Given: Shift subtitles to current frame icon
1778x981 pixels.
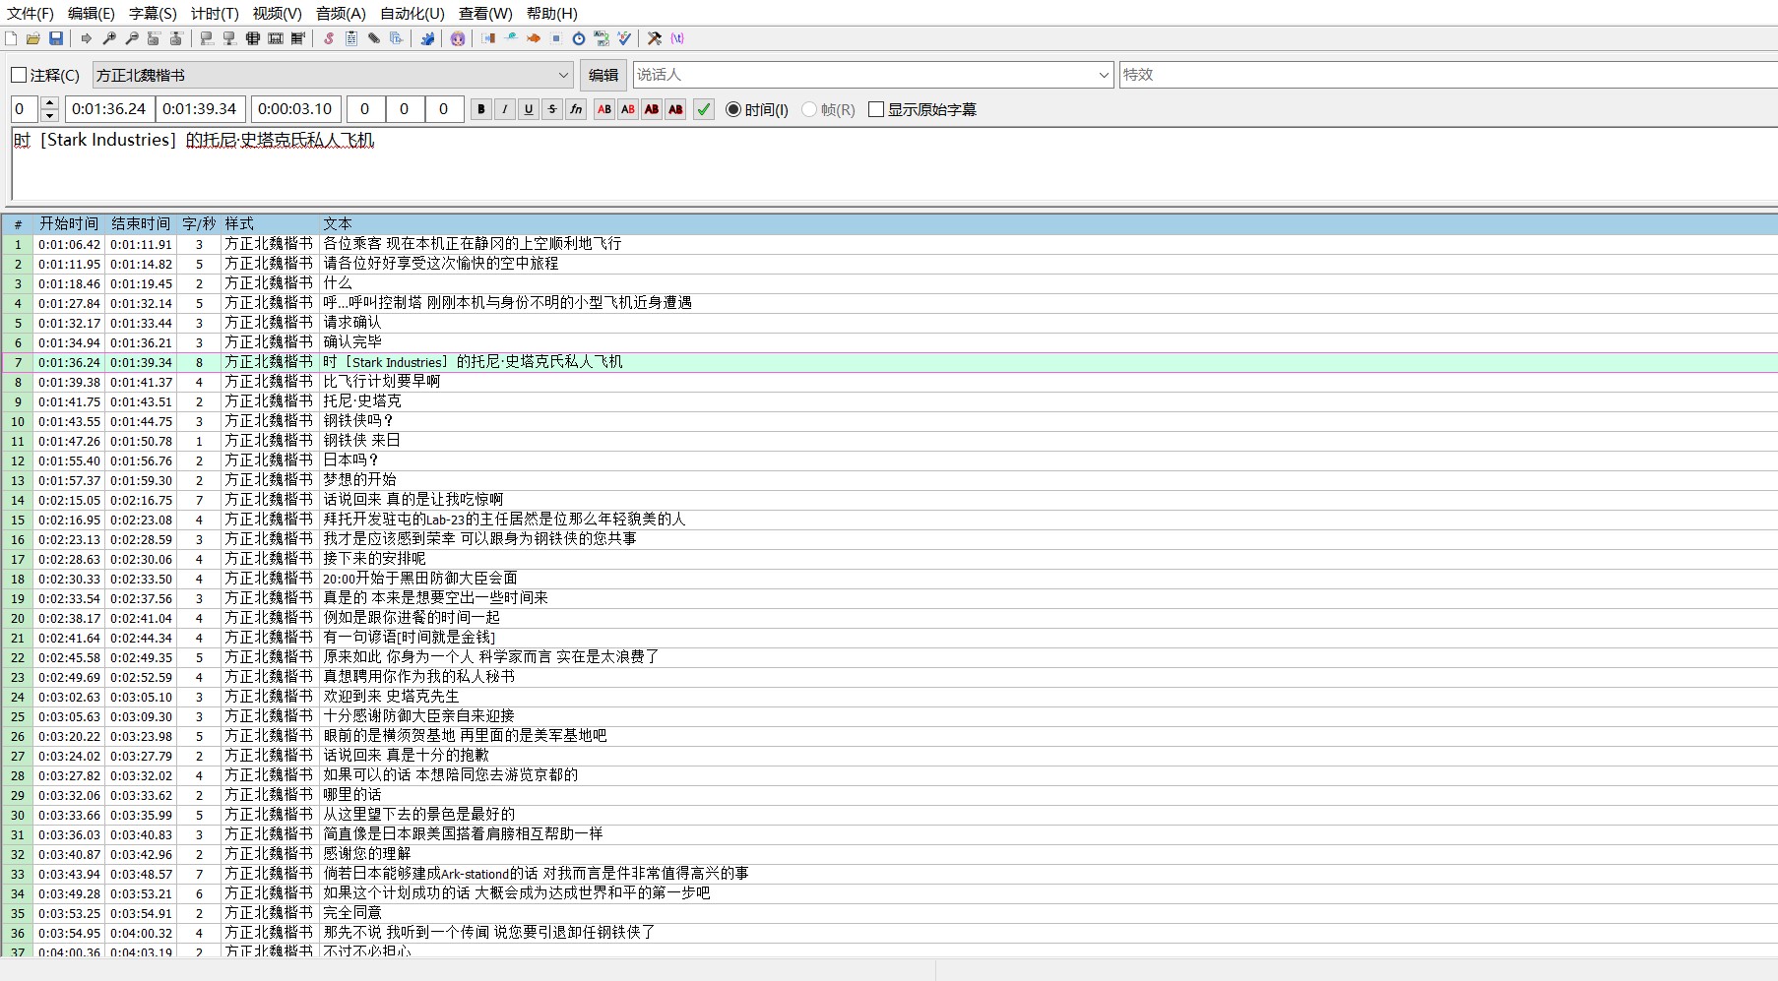Looking at the screenshot, I should (298, 38).
